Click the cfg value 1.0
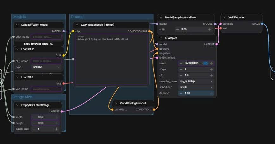 click(x=187, y=75)
